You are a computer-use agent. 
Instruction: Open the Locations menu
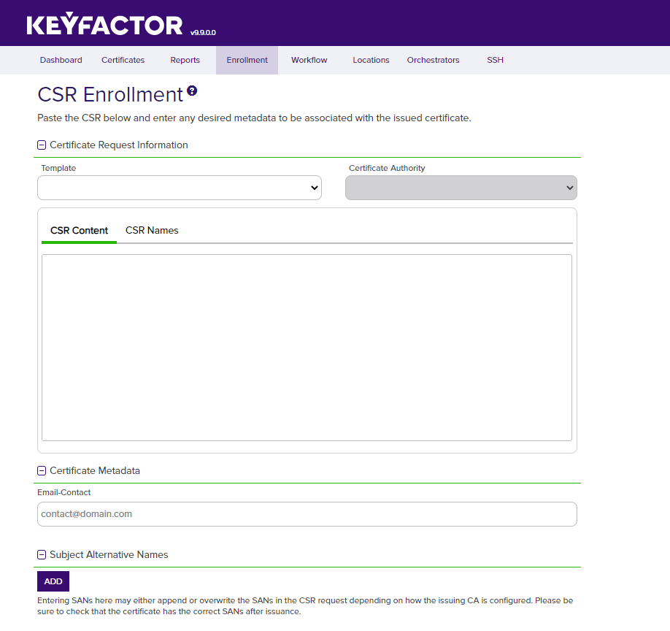pyautogui.click(x=371, y=60)
